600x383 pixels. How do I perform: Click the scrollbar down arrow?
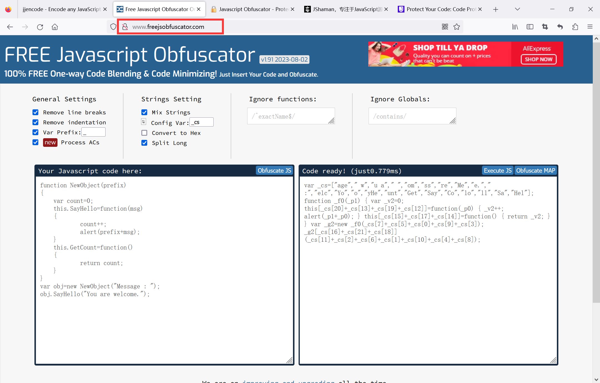[x=596, y=379]
